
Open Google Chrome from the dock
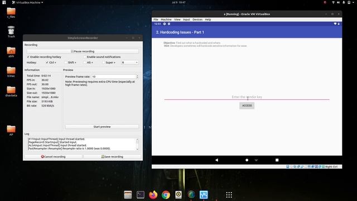(x=166, y=195)
